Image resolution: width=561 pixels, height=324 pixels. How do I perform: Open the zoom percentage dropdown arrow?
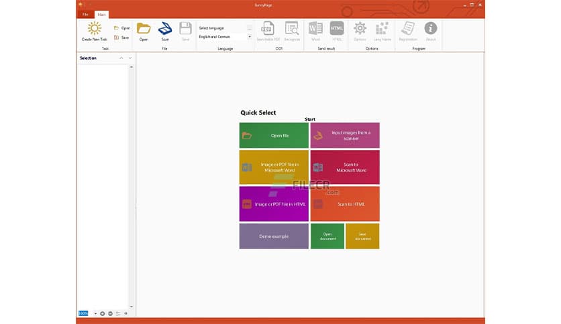[x=95, y=313]
